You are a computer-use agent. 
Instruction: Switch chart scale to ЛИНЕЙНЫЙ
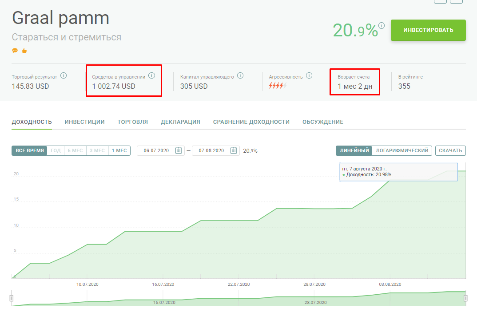pyautogui.click(x=354, y=150)
